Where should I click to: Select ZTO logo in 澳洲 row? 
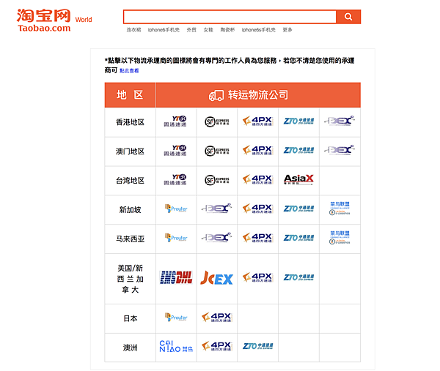coord(257,346)
